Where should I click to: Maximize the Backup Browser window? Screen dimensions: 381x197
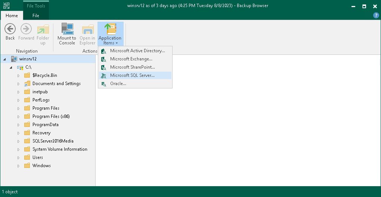point(364,6)
